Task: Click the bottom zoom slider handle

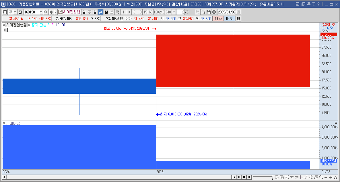Action: (273, 177)
